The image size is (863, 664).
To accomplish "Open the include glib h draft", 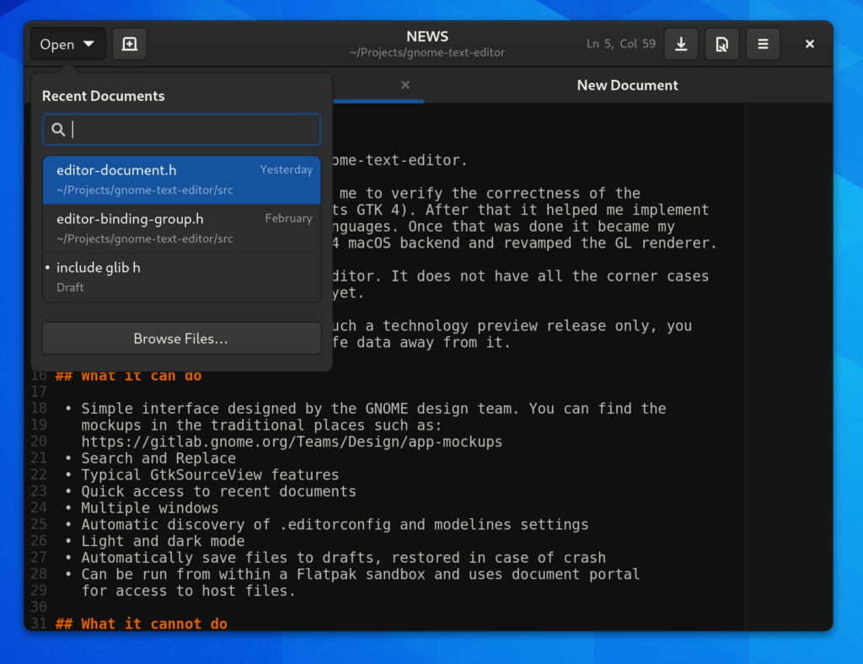I will click(182, 277).
